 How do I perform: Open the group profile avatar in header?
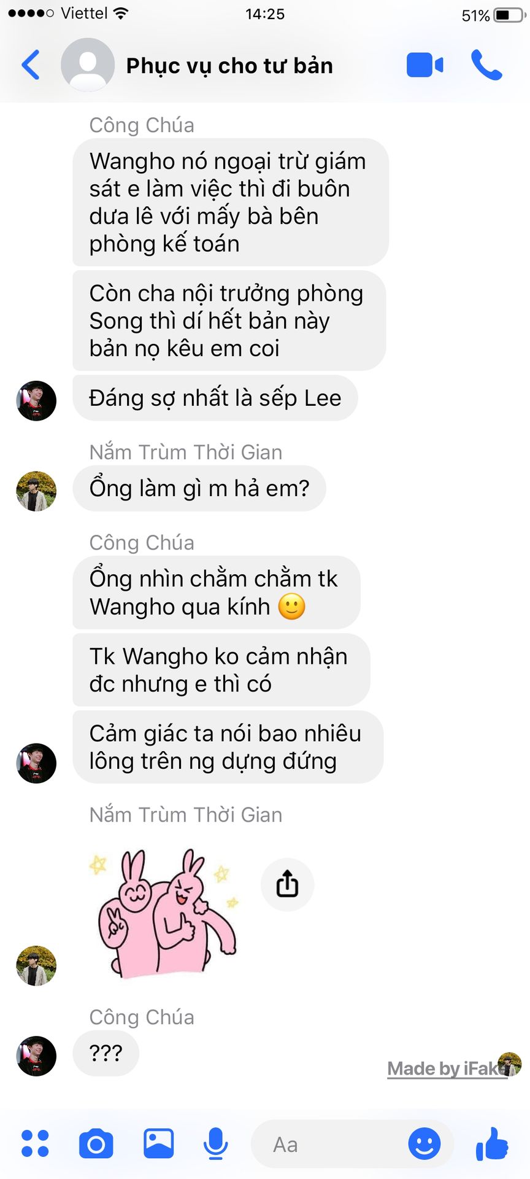click(x=88, y=64)
